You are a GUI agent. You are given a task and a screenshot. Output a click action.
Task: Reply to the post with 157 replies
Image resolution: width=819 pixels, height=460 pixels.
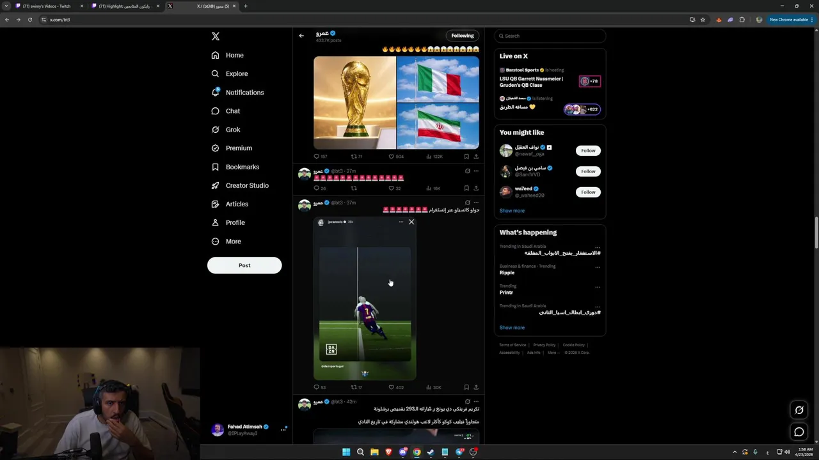pos(320,157)
